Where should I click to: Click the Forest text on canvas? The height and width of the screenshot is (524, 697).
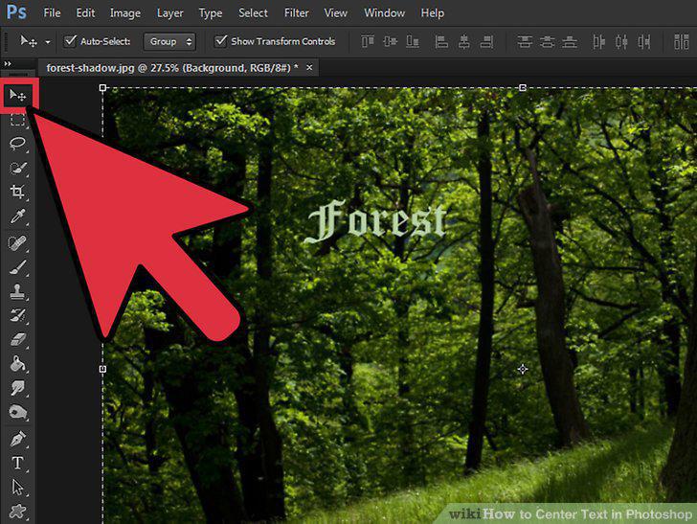(376, 221)
